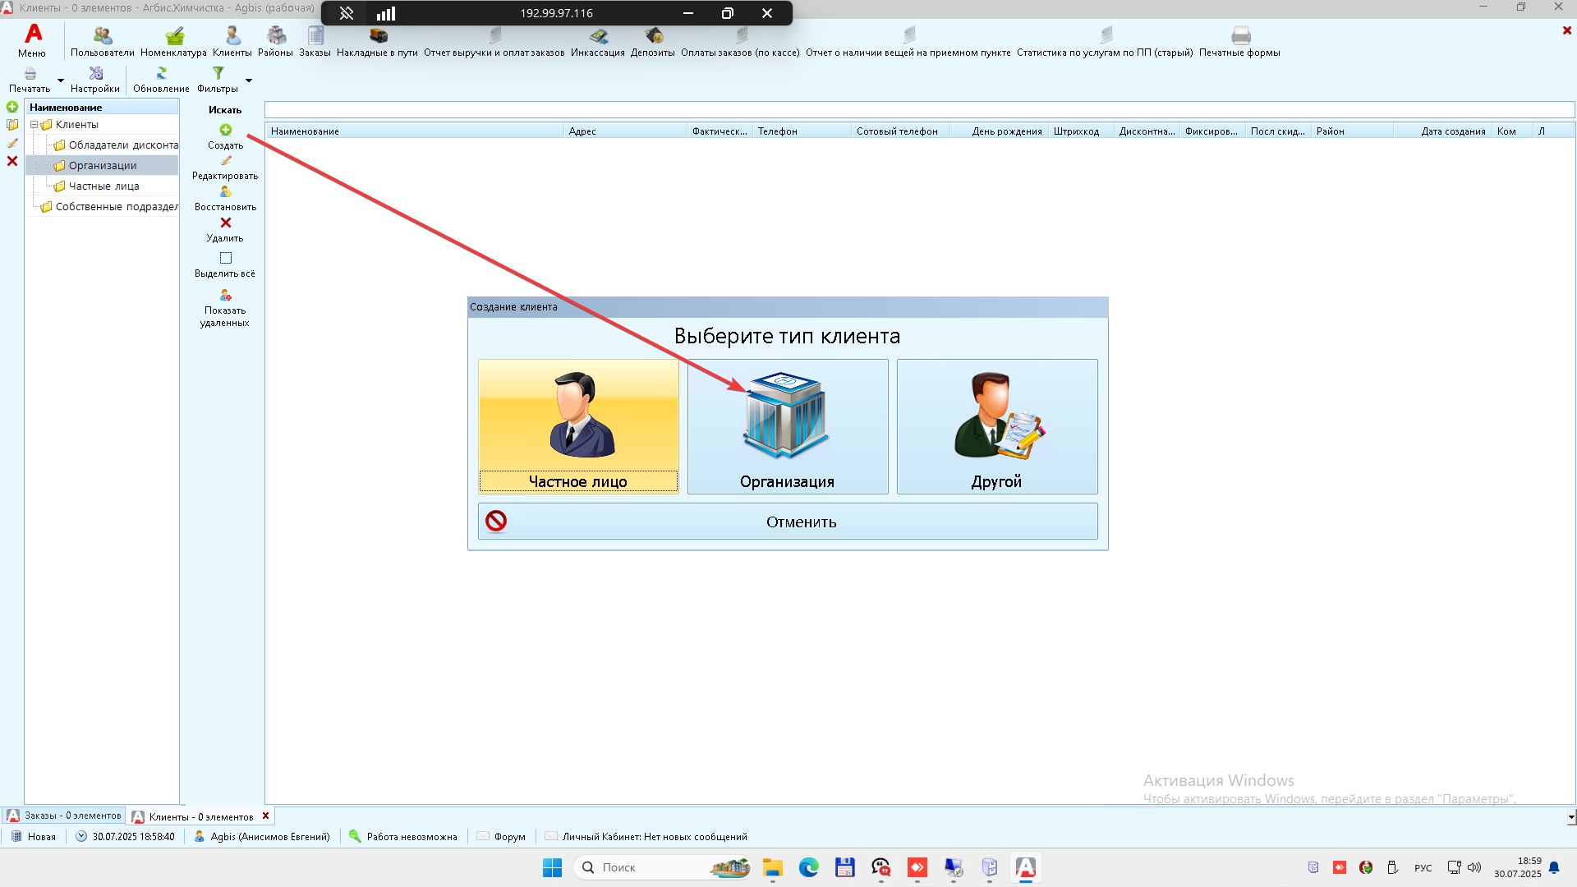Click Редактировать pencil action
1577x887 pixels.
225,168
